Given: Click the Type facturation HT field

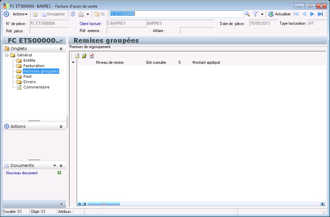Looking at the screenshot, I should coord(318,23).
